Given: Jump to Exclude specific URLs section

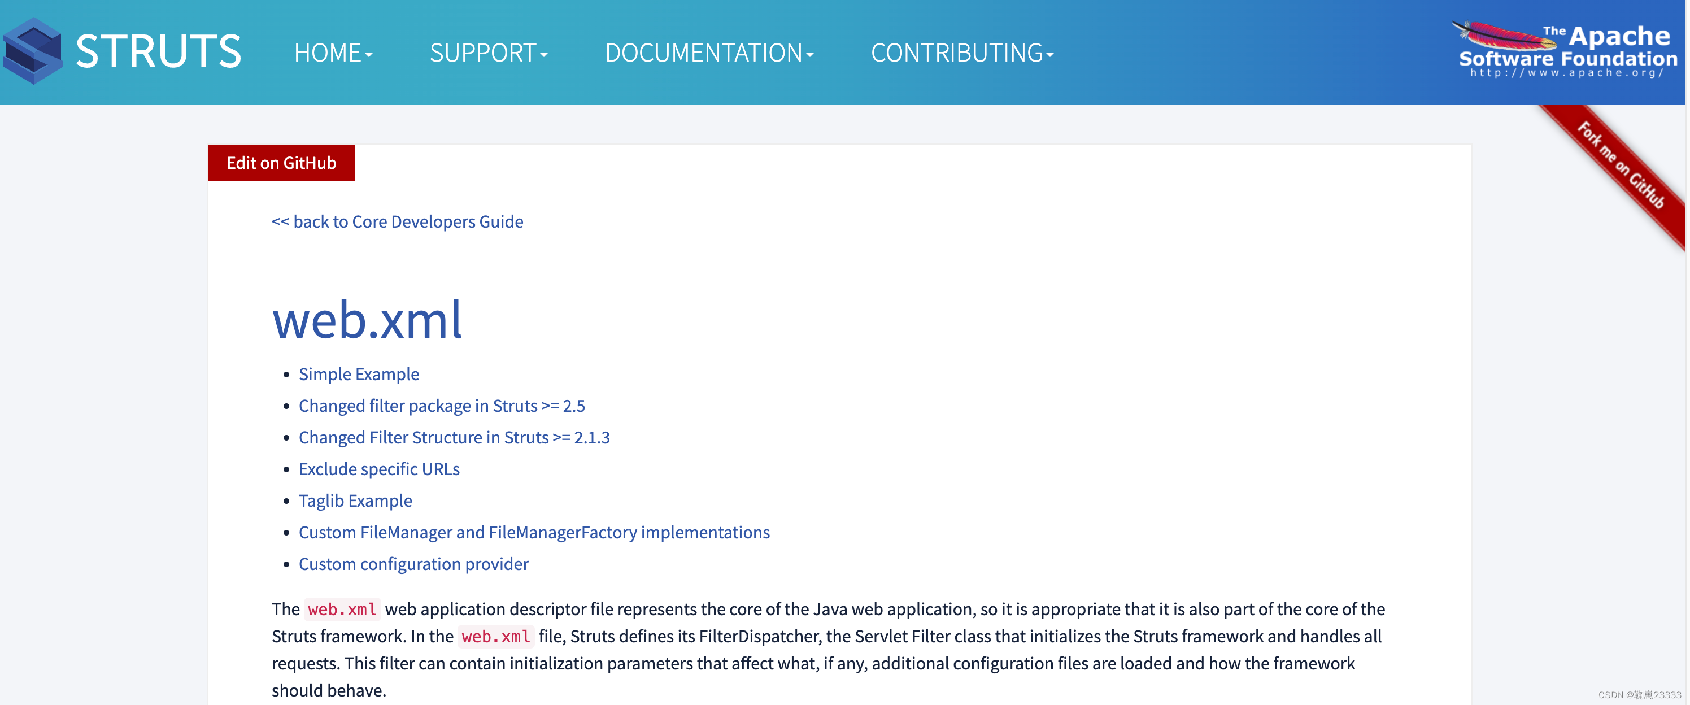Looking at the screenshot, I should [379, 469].
